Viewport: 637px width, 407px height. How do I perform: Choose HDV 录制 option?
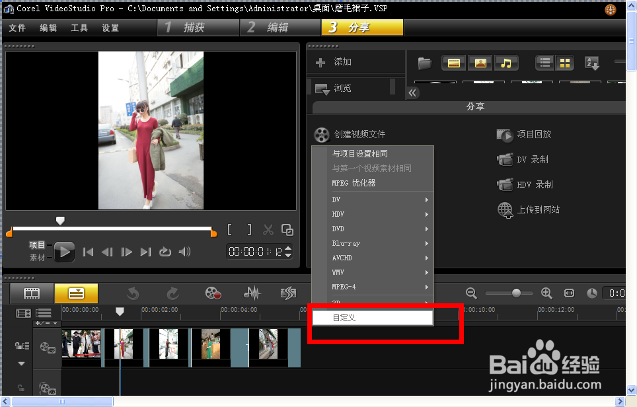(x=525, y=184)
